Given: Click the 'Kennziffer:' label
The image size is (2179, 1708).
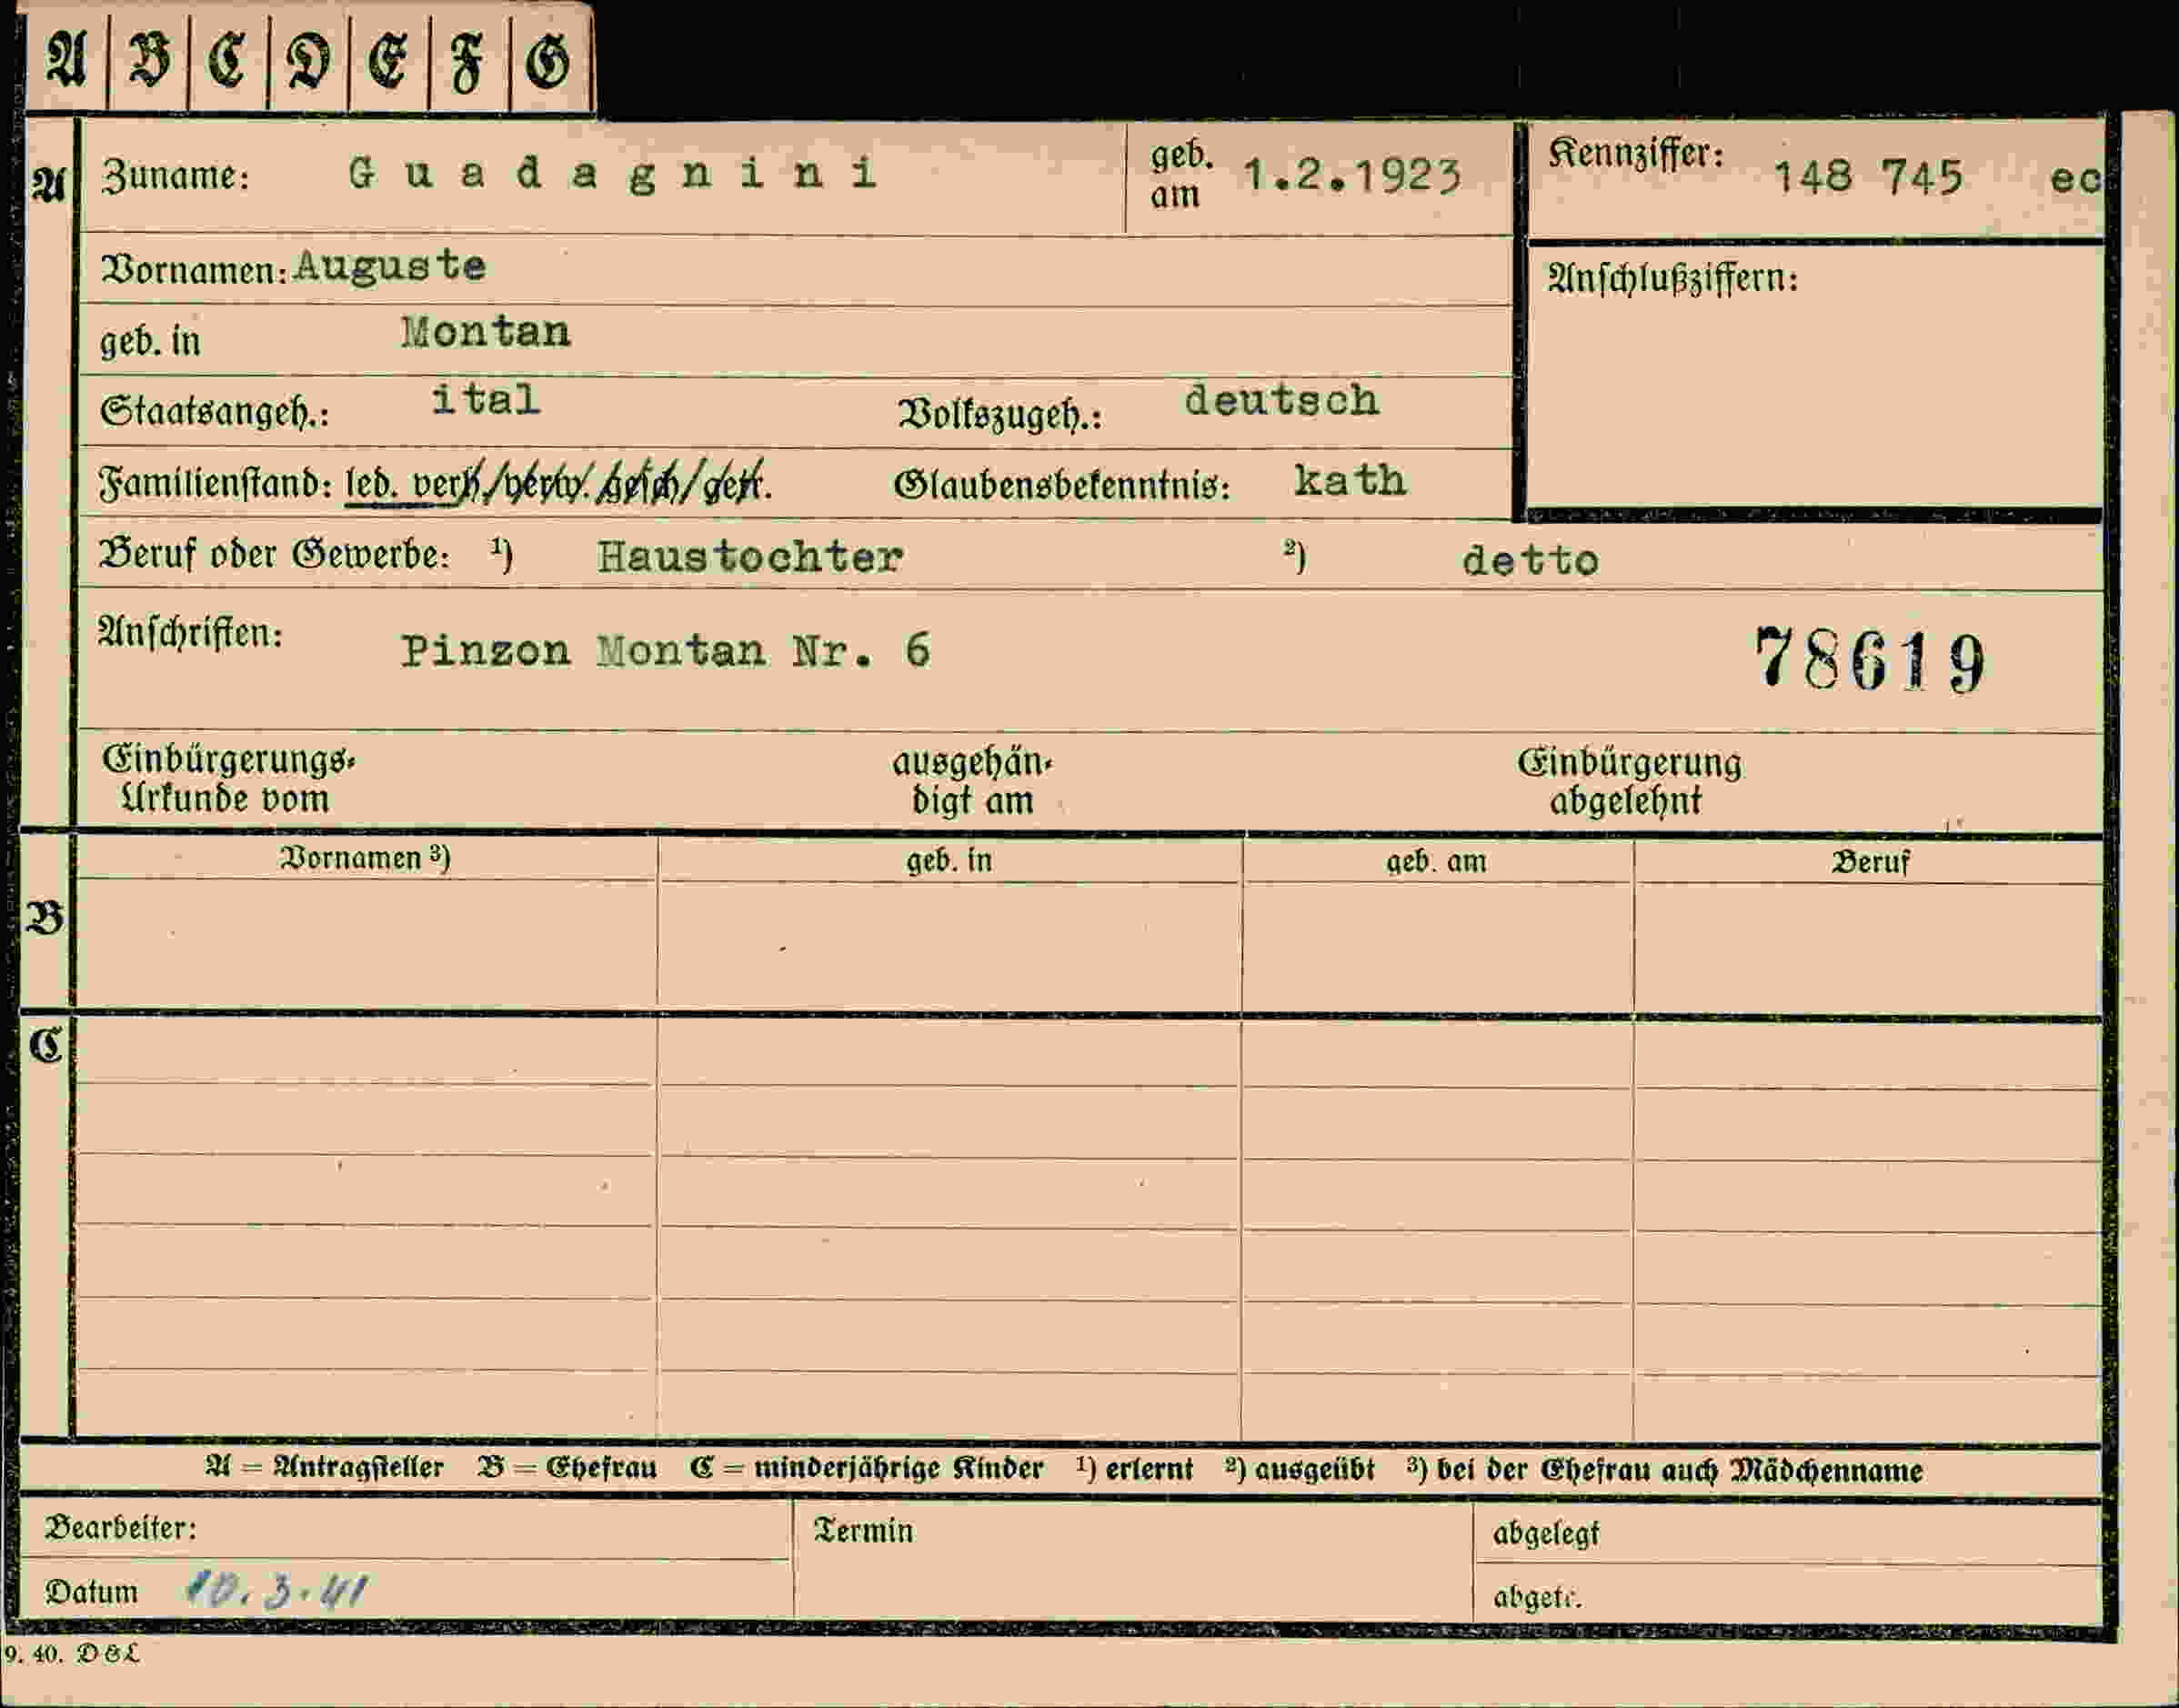Looking at the screenshot, I should (1636, 154).
